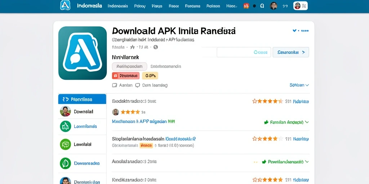
Task: Click the Ocyses input field
Action: click(x=244, y=52)
